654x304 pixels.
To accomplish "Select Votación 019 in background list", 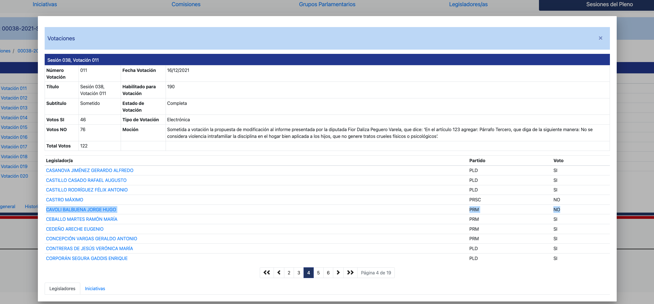I will coord(14,166).
